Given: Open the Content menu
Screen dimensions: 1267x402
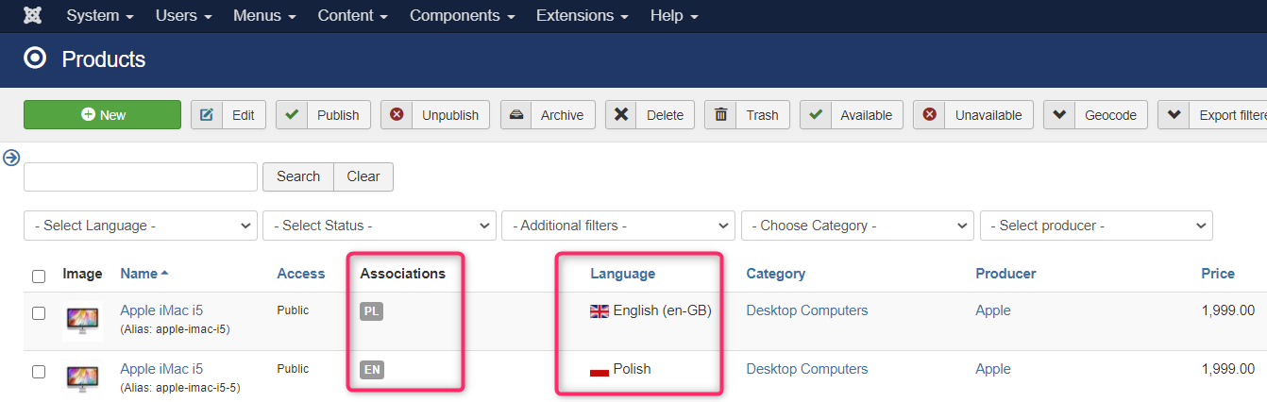Looking at the screenshot, I should pyautogui.click(x=353, y=16).
